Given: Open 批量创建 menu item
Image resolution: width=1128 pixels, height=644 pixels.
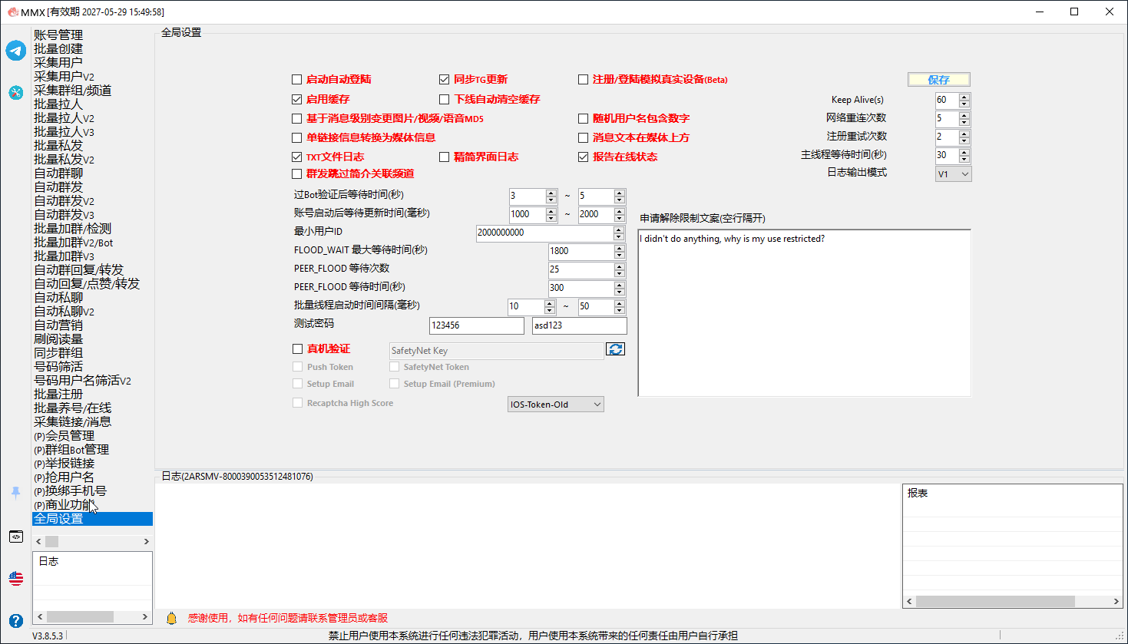Looking at the screenshot, I should click(58, 49).
